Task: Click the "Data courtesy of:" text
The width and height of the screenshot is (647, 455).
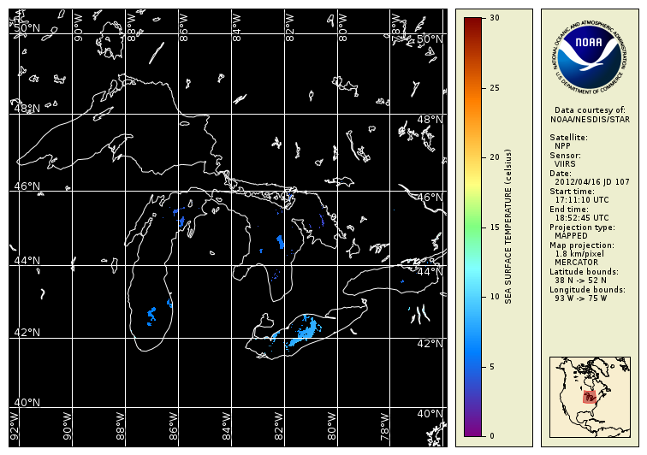Action: click(x=590, y=110)
